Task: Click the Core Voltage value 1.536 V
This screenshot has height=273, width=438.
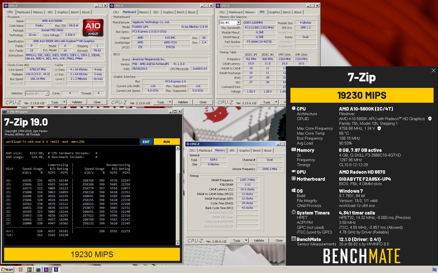Action: pos(70,35)
